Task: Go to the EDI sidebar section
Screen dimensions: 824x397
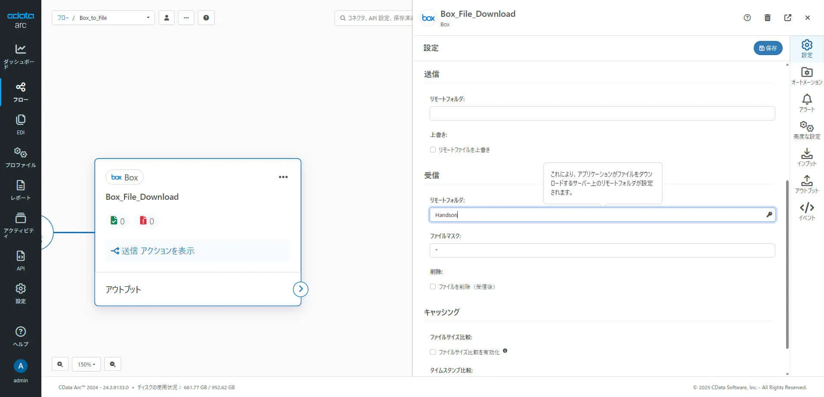Action: pyautogui.click(x=20, y=124)
